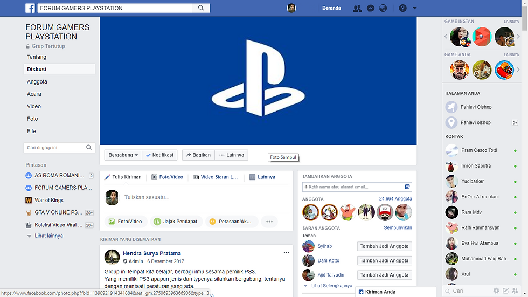
Task: Click the new message compose icon in chat bar
Action: pyautogui.click(x=506, y=291)
